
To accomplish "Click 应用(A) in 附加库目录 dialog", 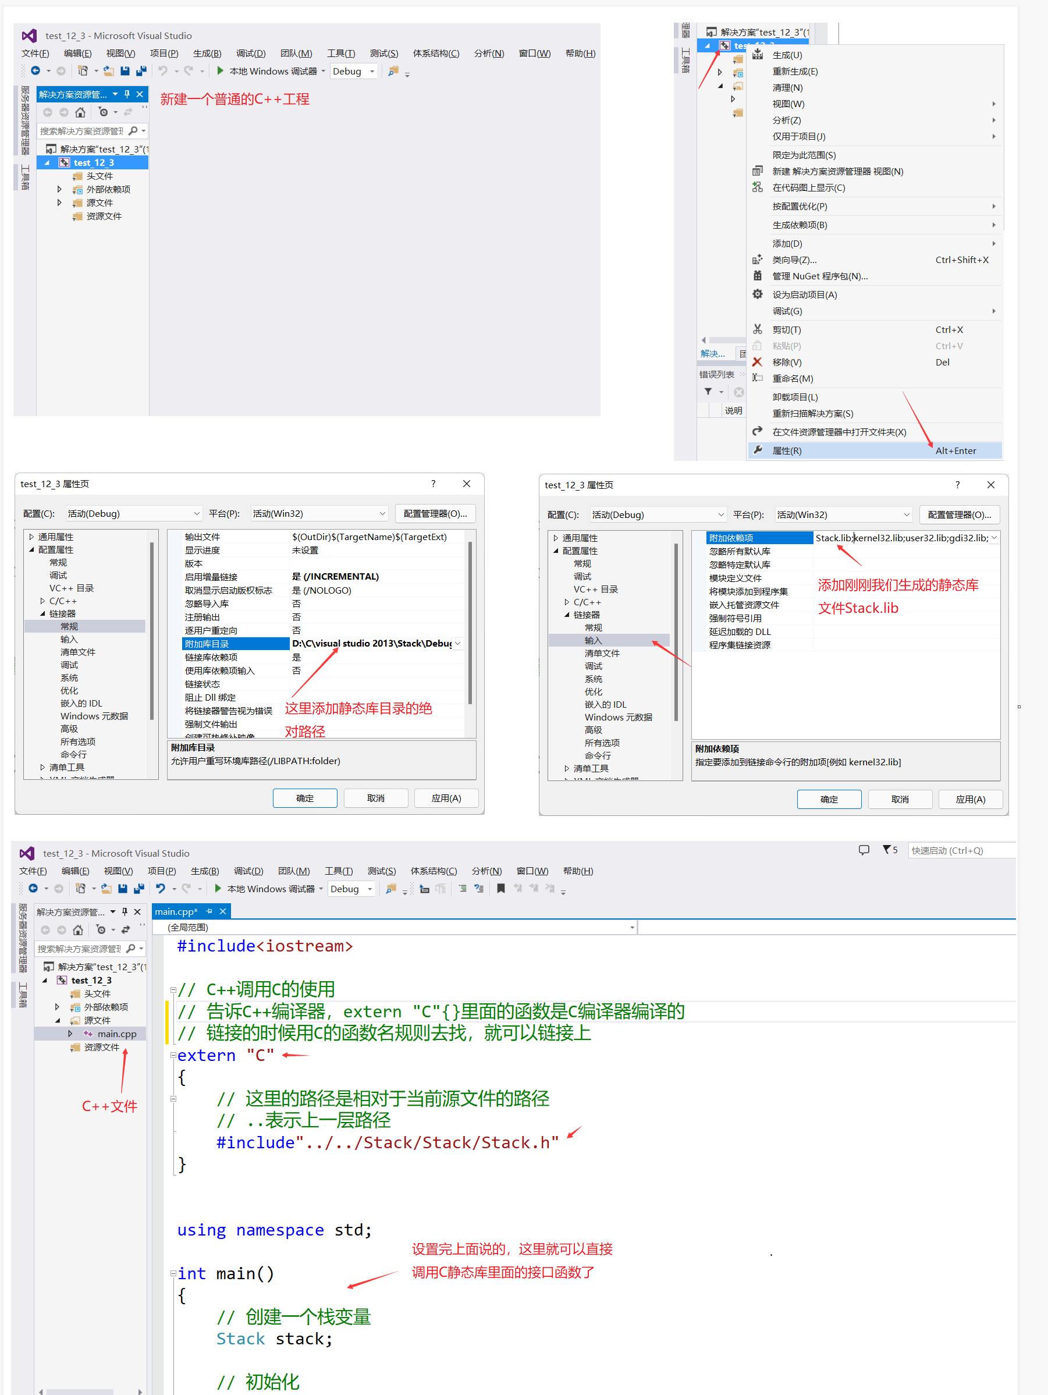I will pyautogui.click(x=446, y=798).
